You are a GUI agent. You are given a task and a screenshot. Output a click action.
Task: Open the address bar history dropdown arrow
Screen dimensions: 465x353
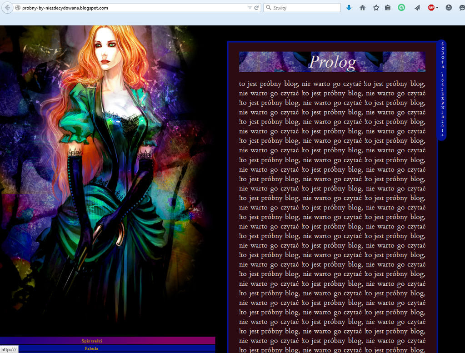coord(250,8)
